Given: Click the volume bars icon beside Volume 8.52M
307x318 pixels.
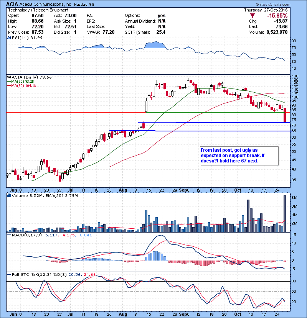Looking at the screenshot, I should 9,196.
